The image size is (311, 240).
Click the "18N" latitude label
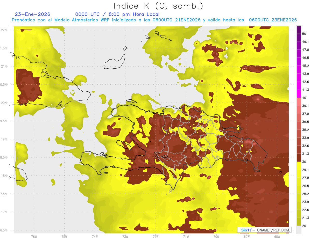[x=4, y=176]
